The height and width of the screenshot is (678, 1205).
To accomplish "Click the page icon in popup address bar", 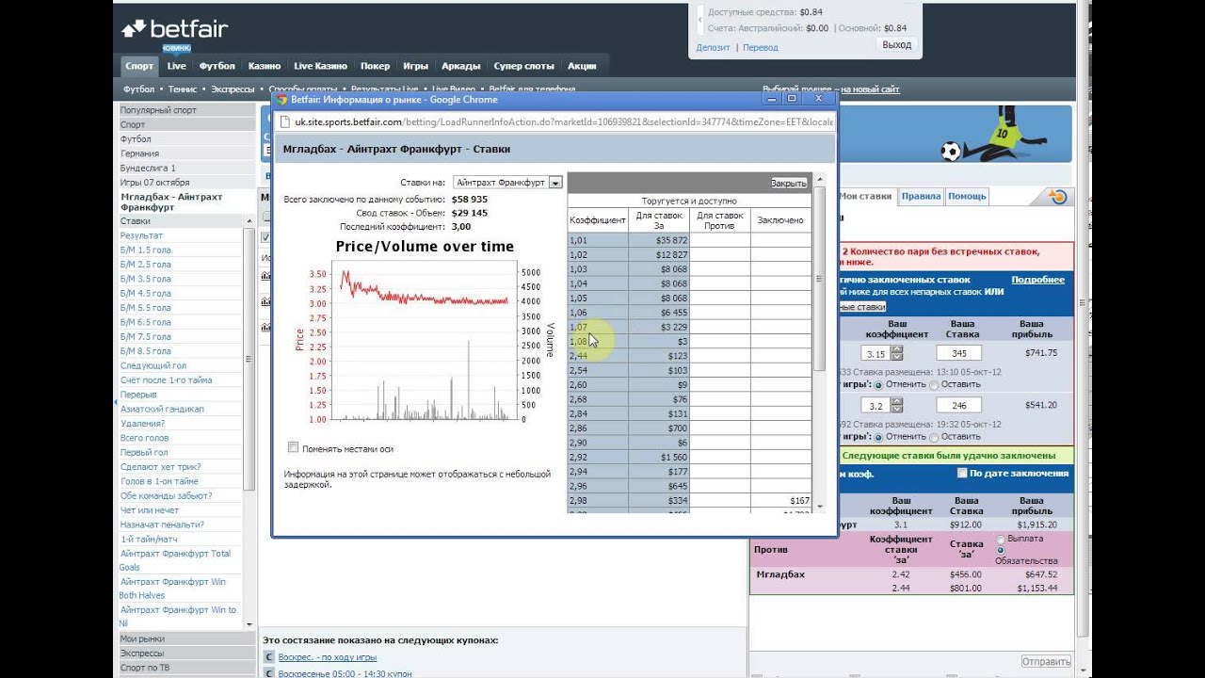I will tap(286, 121).
